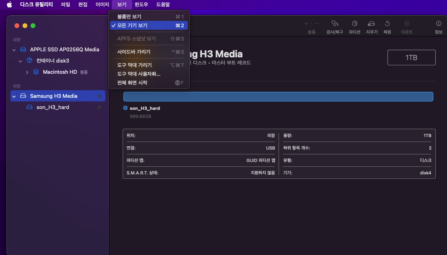This screenshot has width=447, height=255.
Task: Open the 윈도우 menu
Action: (x=141, y=4)
